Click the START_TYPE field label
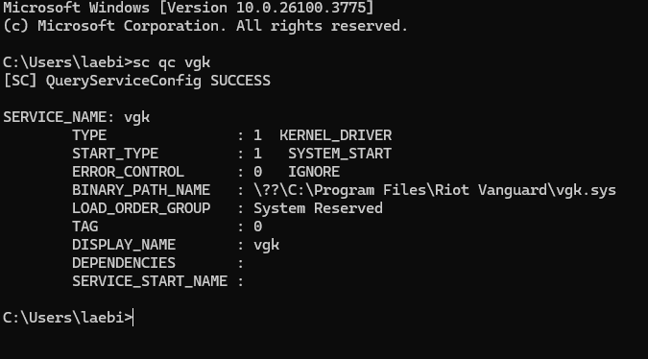This screenshot has width=648, height=359. pos(115,154)
